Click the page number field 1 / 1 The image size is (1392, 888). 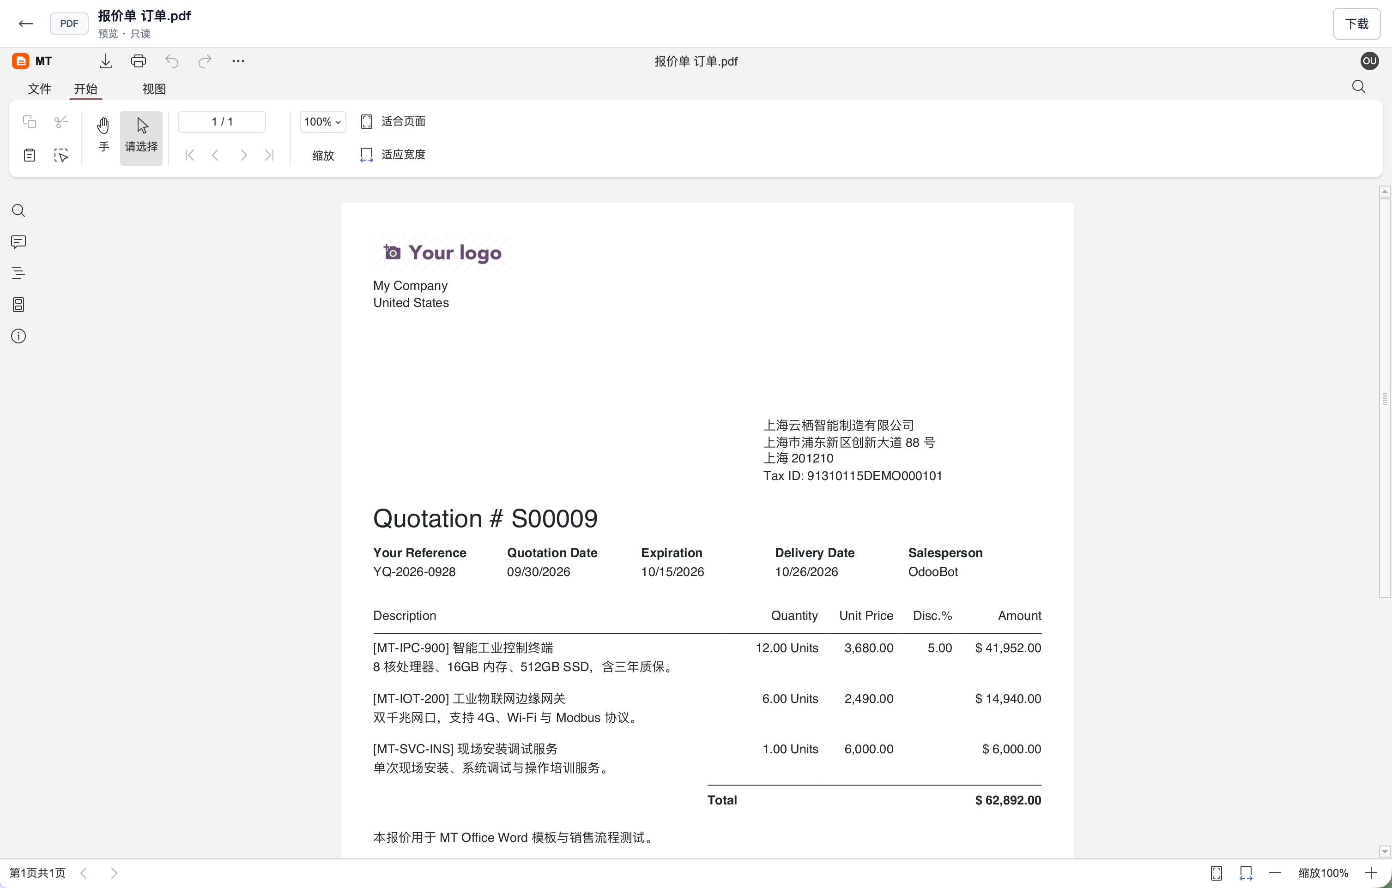click(222, 121)
